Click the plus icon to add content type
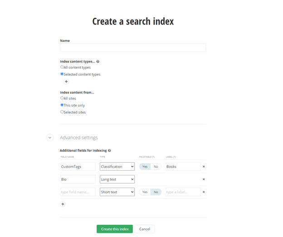Screen dimensions: 283x237 click(66, 82)
